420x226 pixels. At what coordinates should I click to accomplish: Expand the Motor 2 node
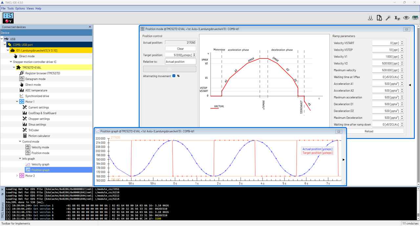pos(17,176)
